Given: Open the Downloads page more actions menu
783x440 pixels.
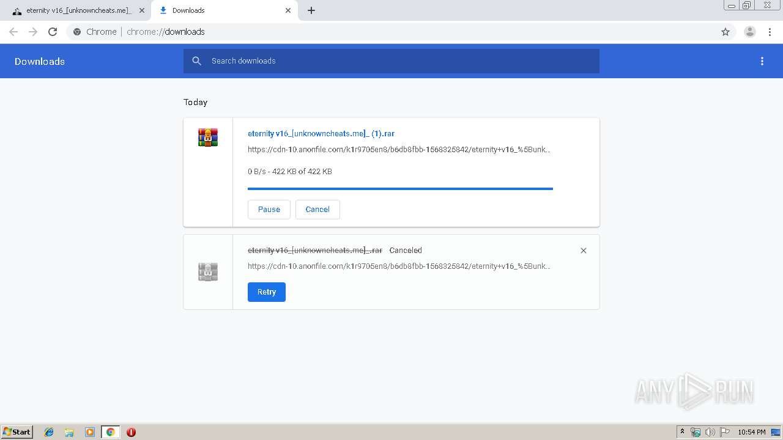Looking at the screenshot, I should (762, 61).
